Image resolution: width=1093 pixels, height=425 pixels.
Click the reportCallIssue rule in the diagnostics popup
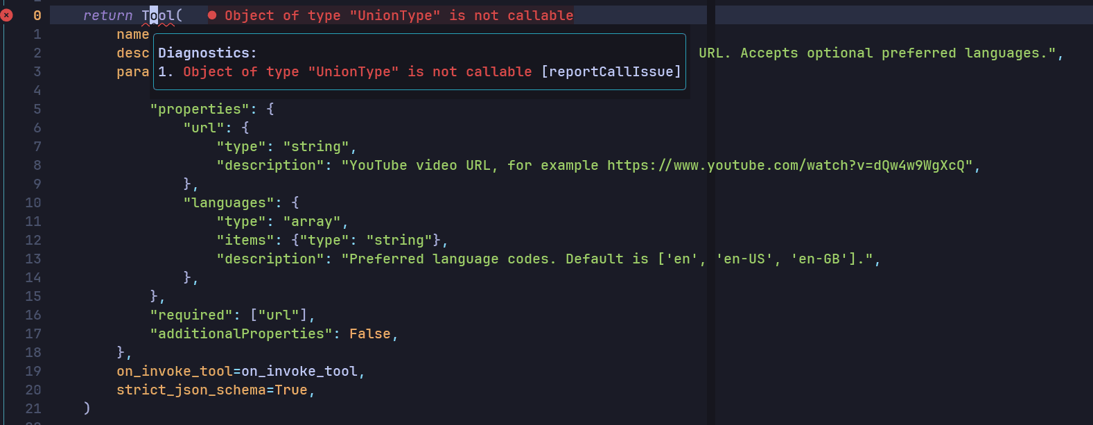pos(611,71)
